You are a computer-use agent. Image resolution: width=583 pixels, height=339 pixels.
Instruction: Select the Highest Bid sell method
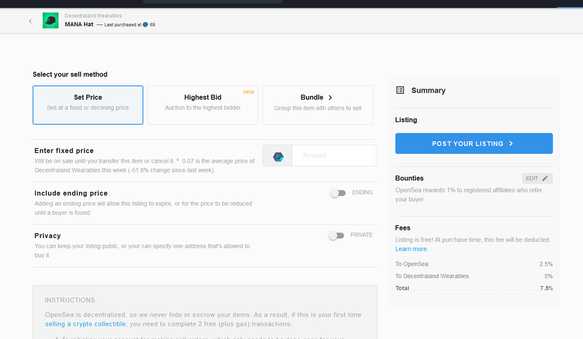tap(203, 105)
